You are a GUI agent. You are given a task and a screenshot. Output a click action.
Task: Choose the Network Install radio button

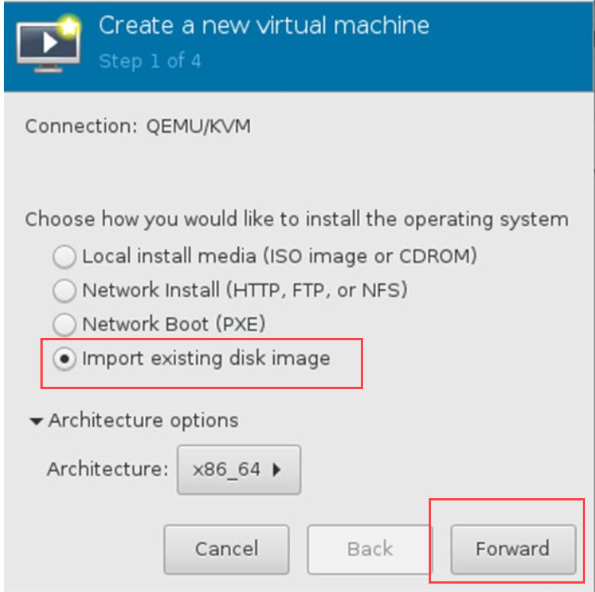[x=64, y=291]
